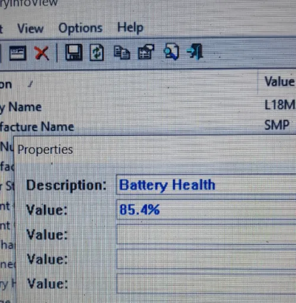Select the SMP manufacturer value cell
The height and width of the screenshot is (303, 296).
277,125
